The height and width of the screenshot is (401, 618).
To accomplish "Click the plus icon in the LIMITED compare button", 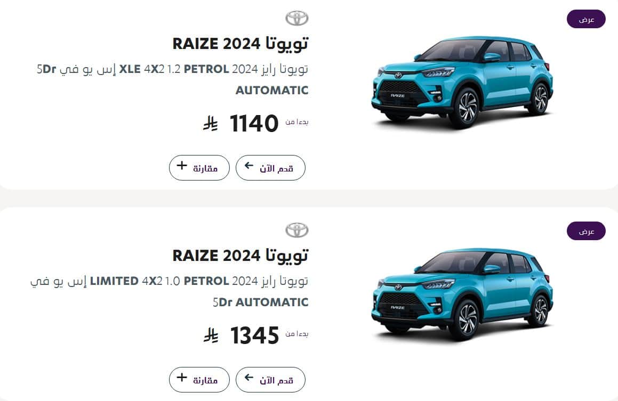I will (182, 378).
